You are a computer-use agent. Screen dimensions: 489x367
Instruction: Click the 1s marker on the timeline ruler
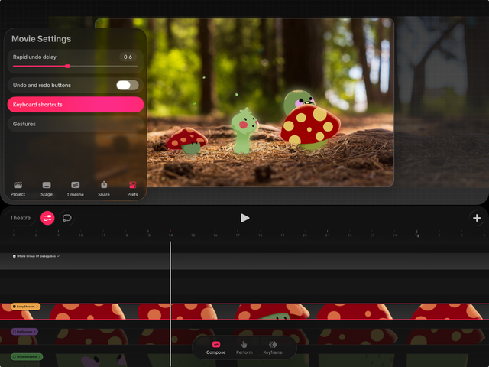point(417,234)
